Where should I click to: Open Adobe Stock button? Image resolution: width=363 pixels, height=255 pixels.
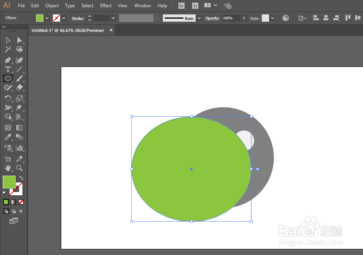point(195,6)
